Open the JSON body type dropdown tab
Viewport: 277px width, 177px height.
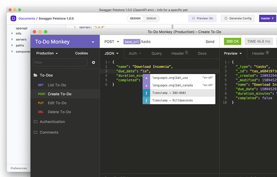112,53
